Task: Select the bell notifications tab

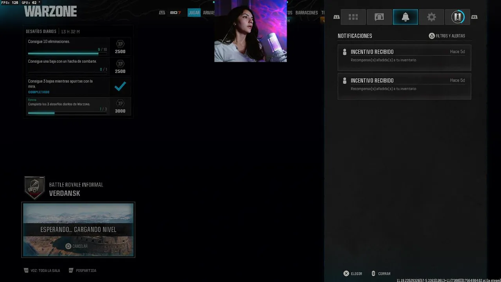Action: point(405,17)
